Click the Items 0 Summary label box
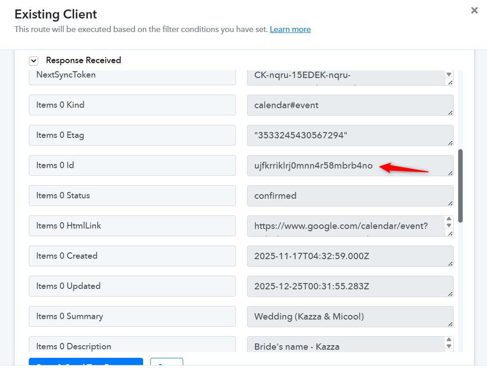This screenshot has height=370, width=487. [132, 316]
